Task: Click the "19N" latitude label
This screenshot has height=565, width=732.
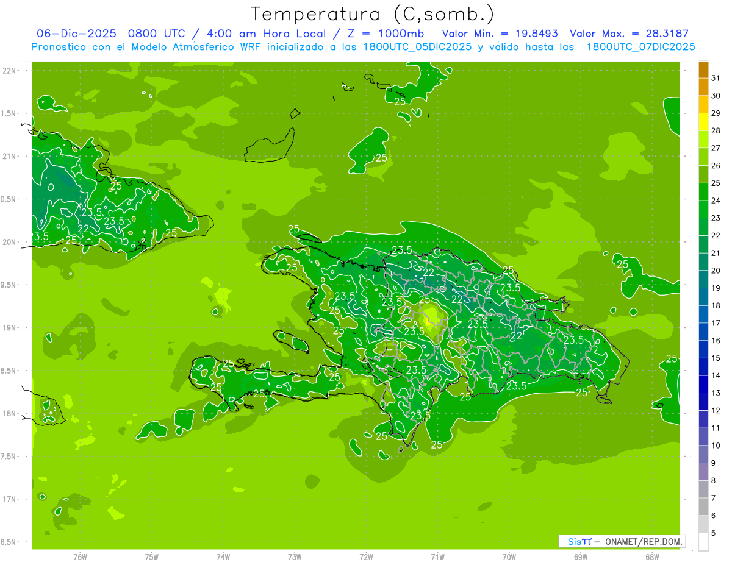Action: (x=10, y=328)
